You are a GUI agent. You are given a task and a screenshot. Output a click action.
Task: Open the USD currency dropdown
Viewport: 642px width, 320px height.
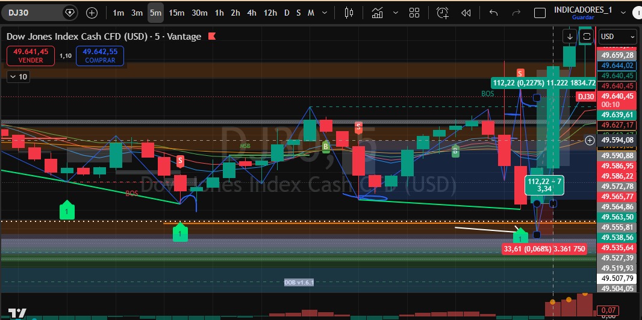(617, 36)
